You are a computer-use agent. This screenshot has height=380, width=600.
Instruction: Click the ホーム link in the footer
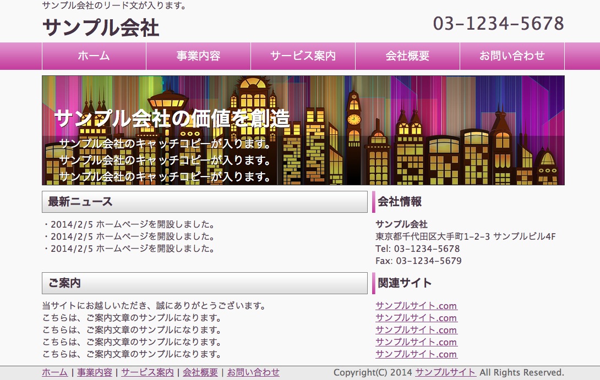point(54,373)
